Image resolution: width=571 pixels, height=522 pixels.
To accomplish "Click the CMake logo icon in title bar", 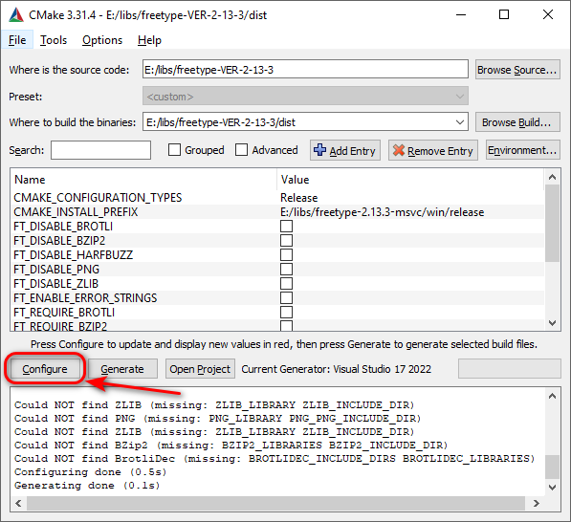I will point(16,15).
